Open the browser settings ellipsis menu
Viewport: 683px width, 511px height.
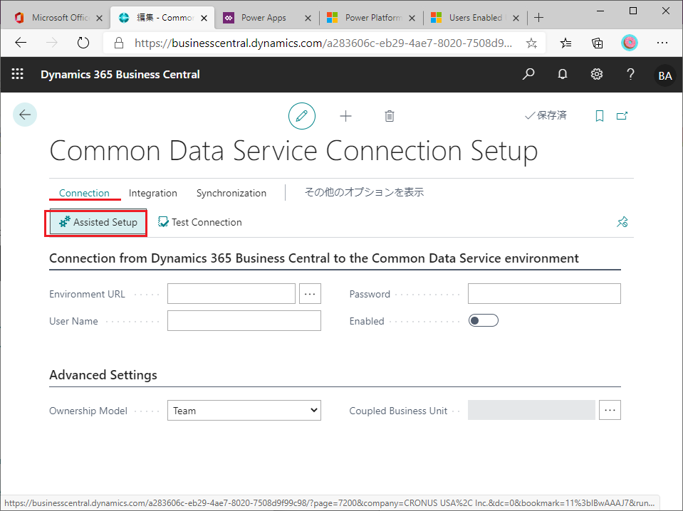(662, 43)
